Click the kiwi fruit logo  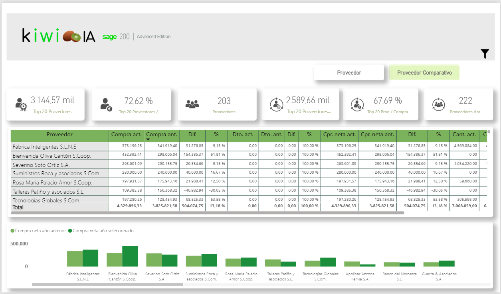pyautogui.click(x=72, y=37)
